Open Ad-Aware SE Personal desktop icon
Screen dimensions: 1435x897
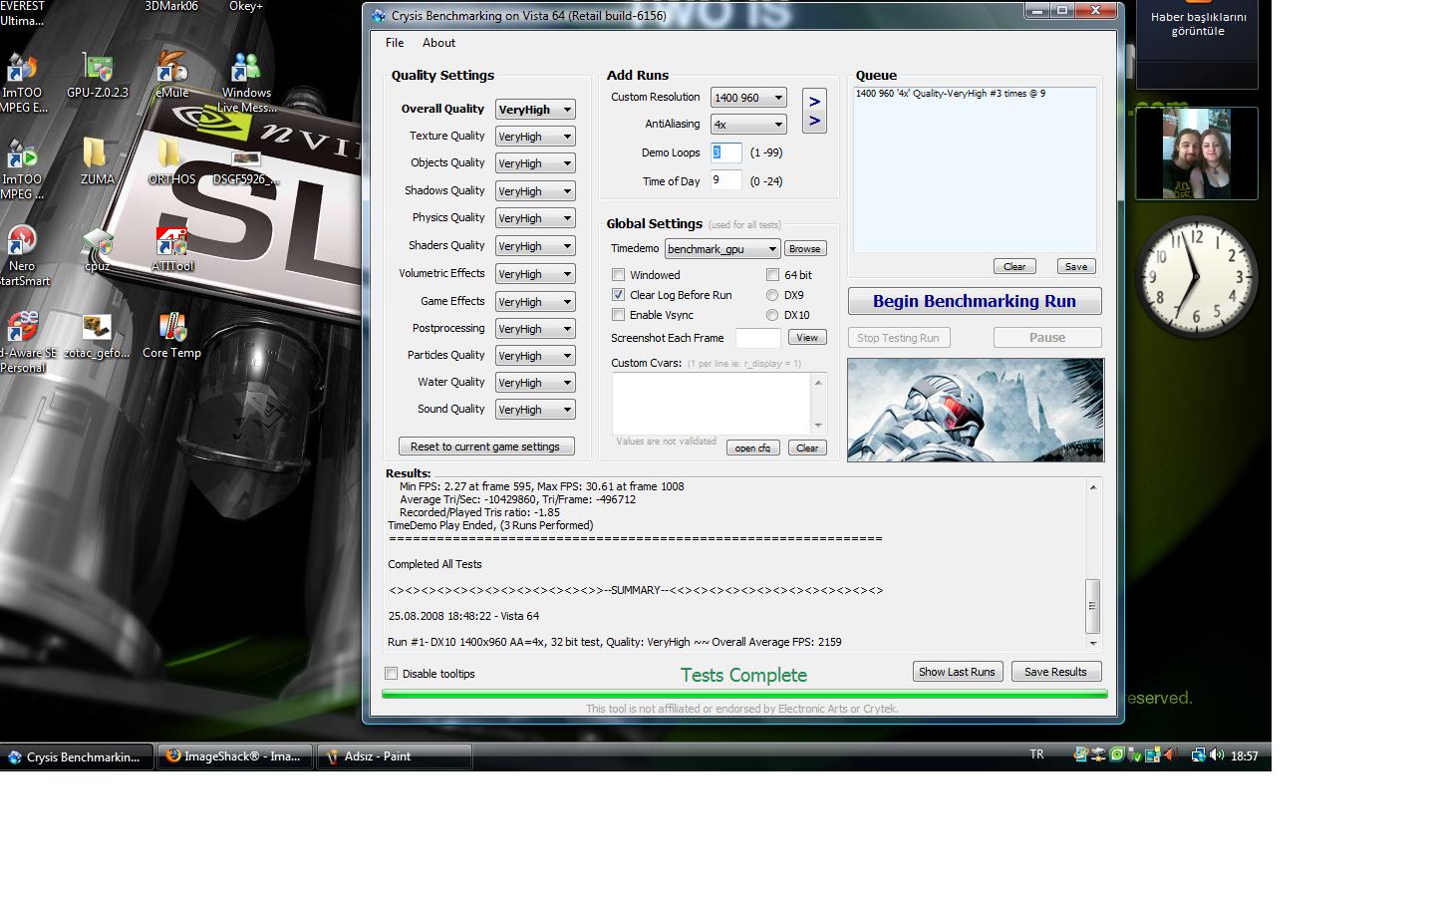[x=24, y=342]
